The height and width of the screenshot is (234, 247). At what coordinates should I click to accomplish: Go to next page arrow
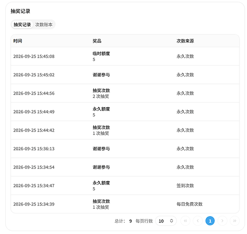(222, 221)
